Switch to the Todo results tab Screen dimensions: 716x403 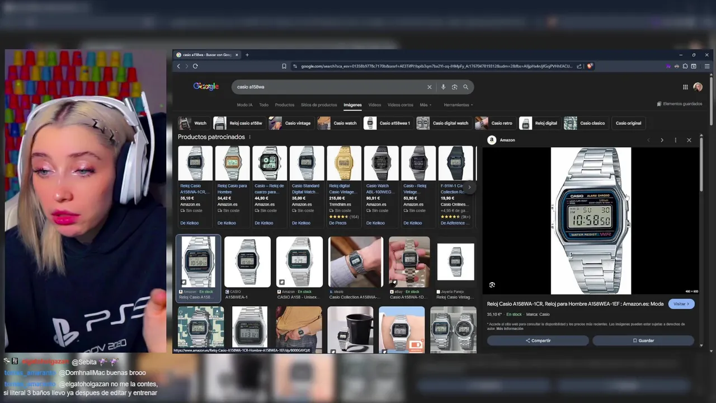coord(263,105)
